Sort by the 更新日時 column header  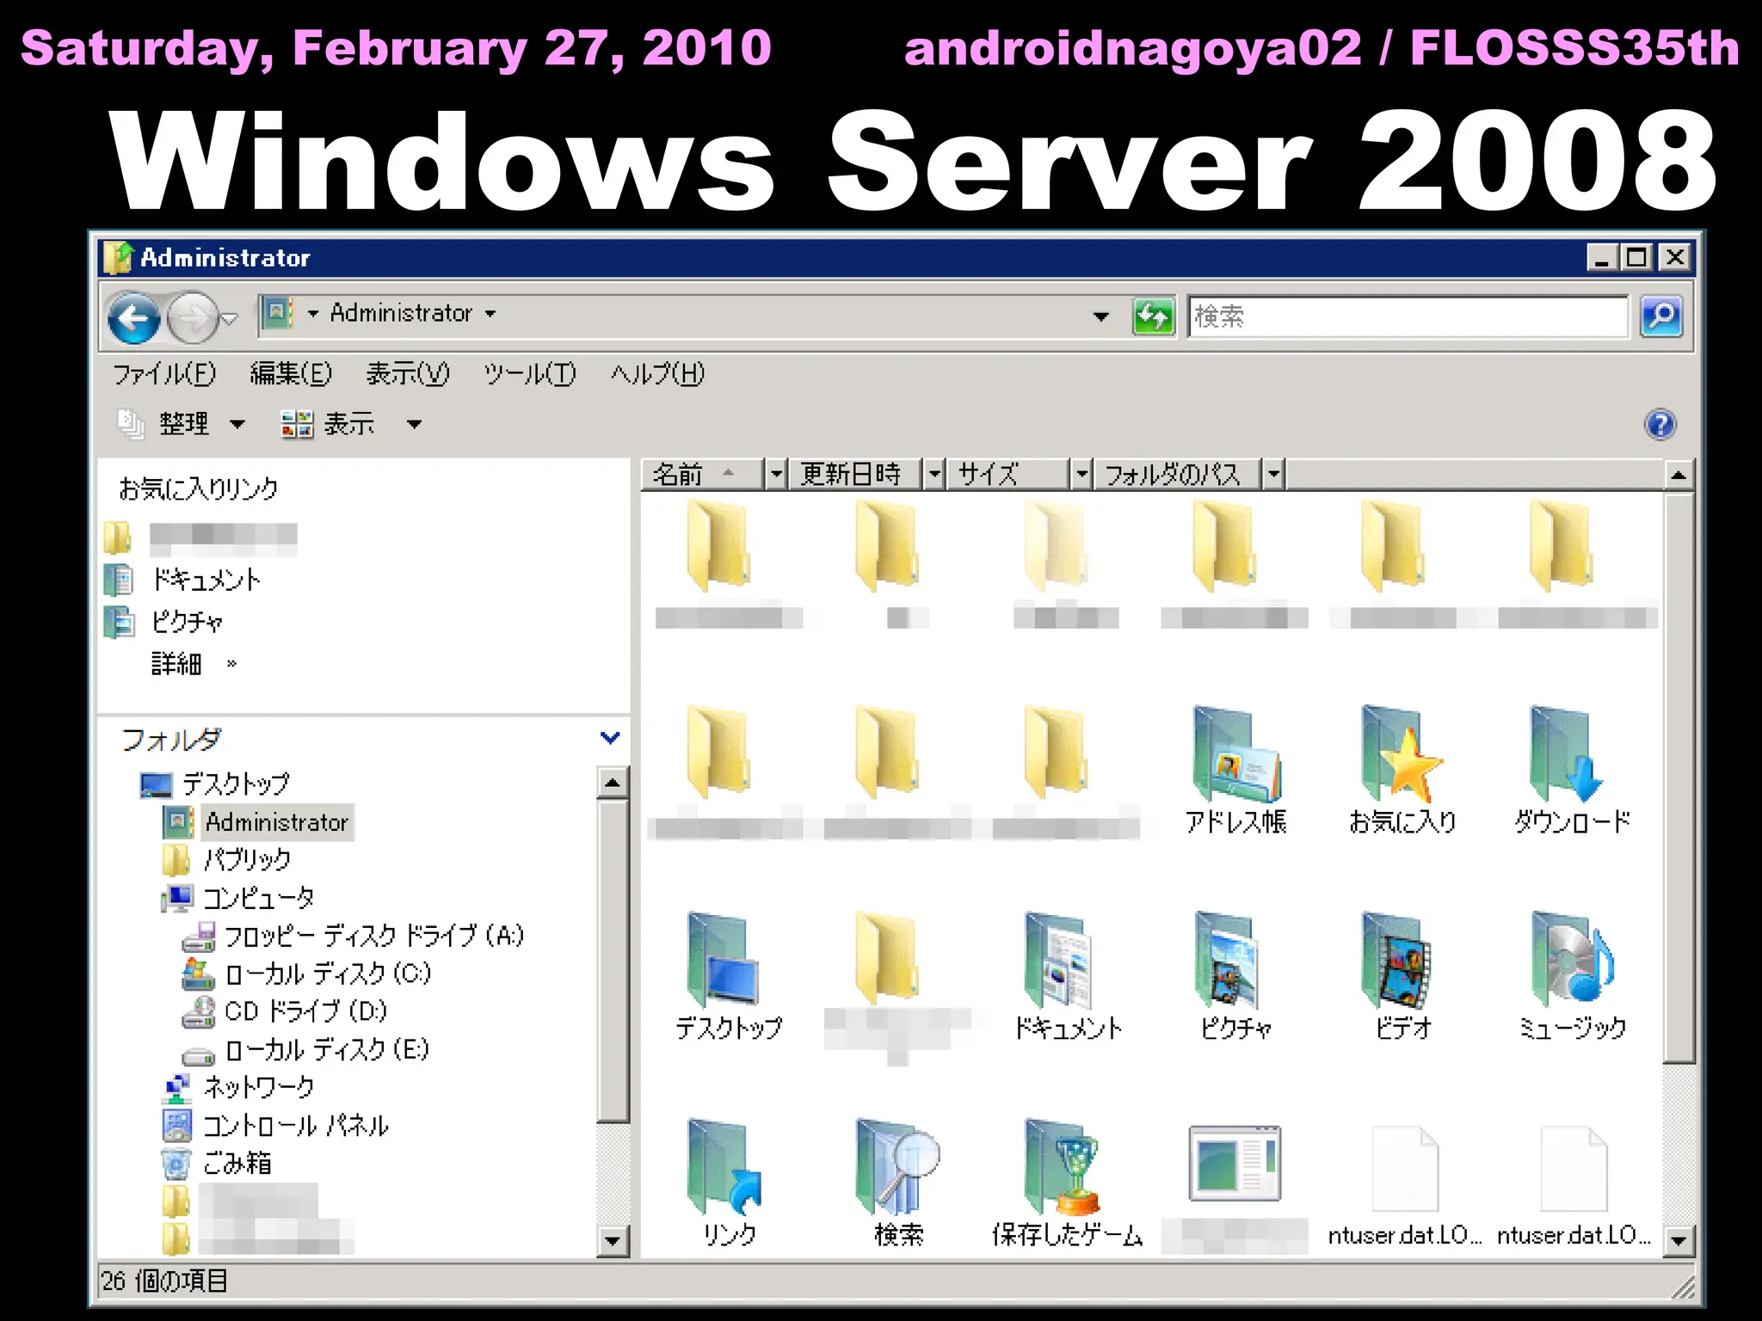click(x=854, y=474)
